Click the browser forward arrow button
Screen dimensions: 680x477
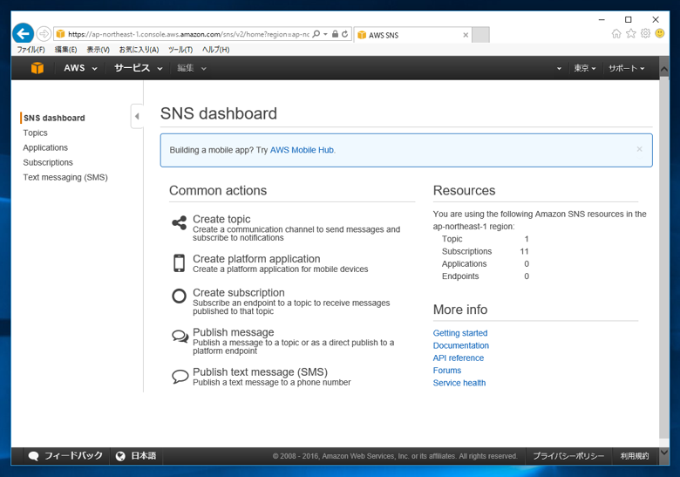point(44,34)
